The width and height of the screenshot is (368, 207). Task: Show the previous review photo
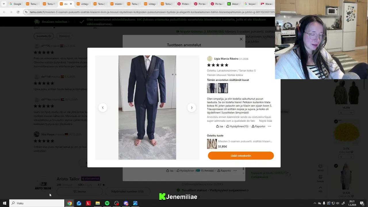(x=103, y=108)
